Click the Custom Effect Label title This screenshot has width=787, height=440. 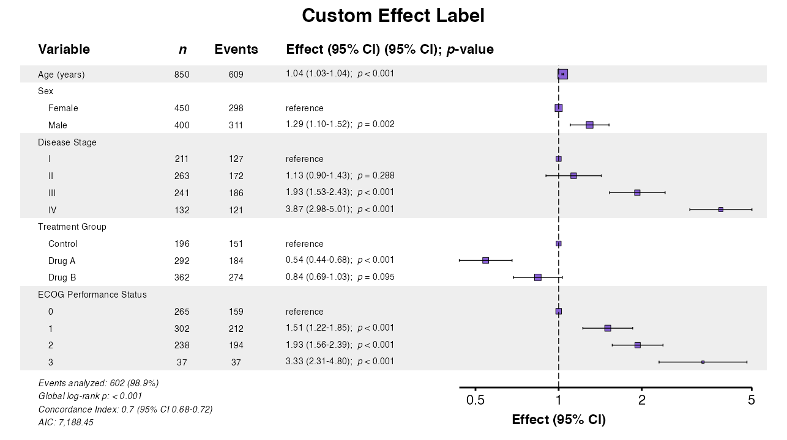click(393, 16)
